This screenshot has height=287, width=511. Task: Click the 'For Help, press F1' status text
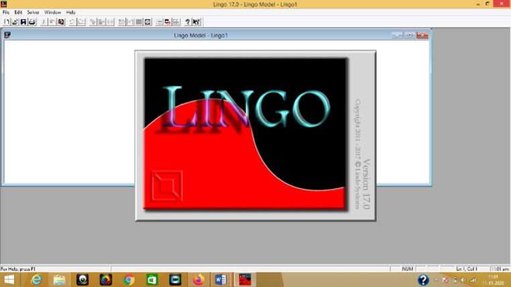point(18,269)
